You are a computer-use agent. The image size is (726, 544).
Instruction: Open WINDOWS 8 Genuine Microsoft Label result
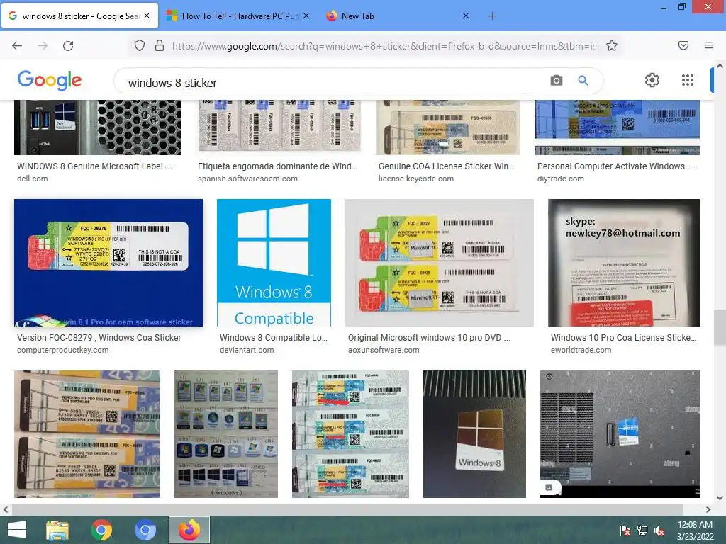point(94,166)
